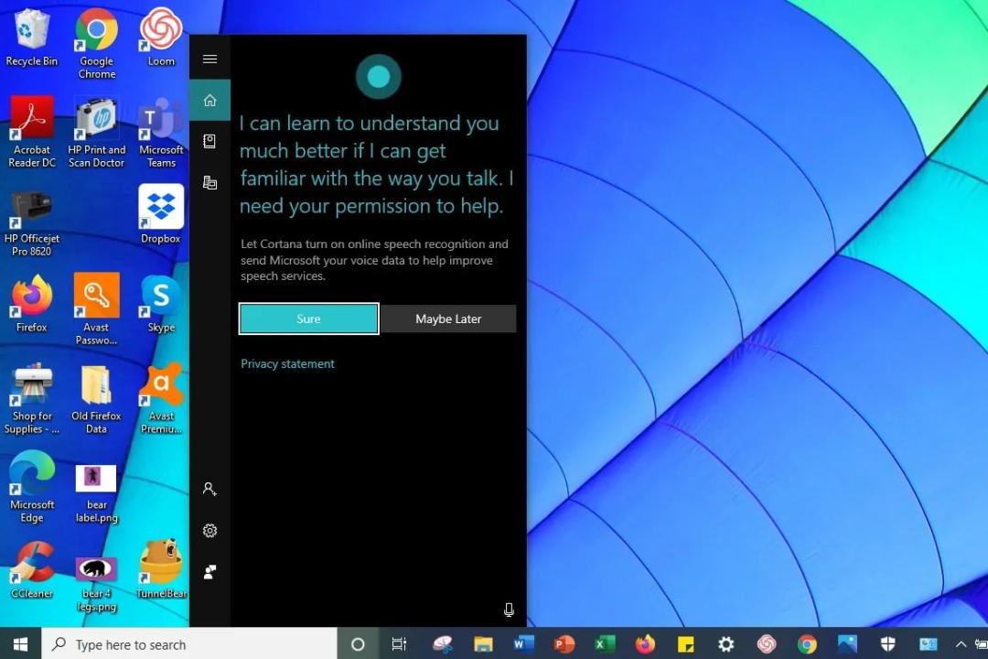Click Cortana circle button on taskbar
Viewport: 988px width, 659px height.
[358, 643]
